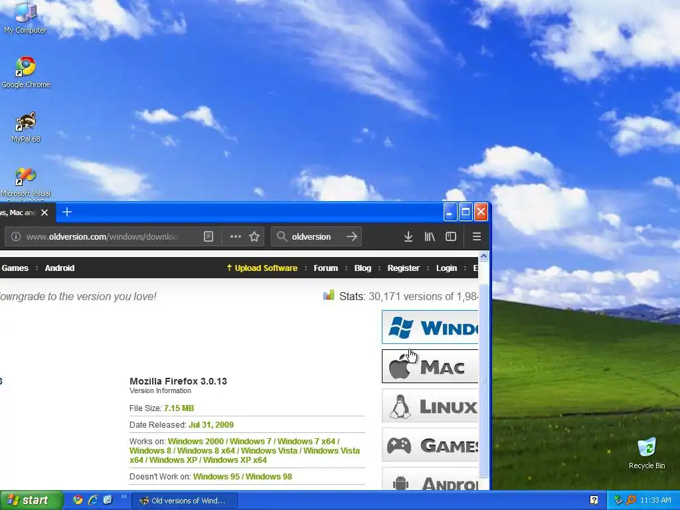This screenshot has height=510, width=680.
Task: Toggle reader view in address bar
Action: [209, 236]
